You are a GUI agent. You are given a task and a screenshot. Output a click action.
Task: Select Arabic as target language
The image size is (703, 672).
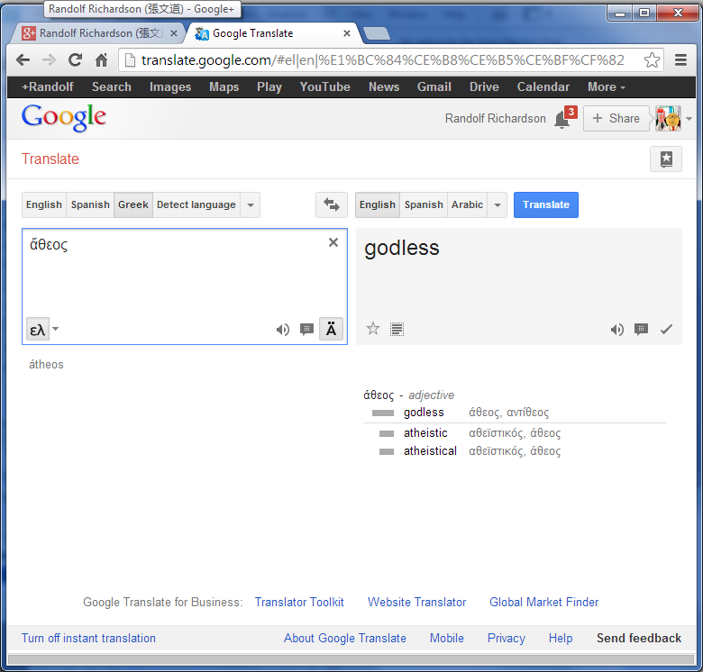click(467, 204)
